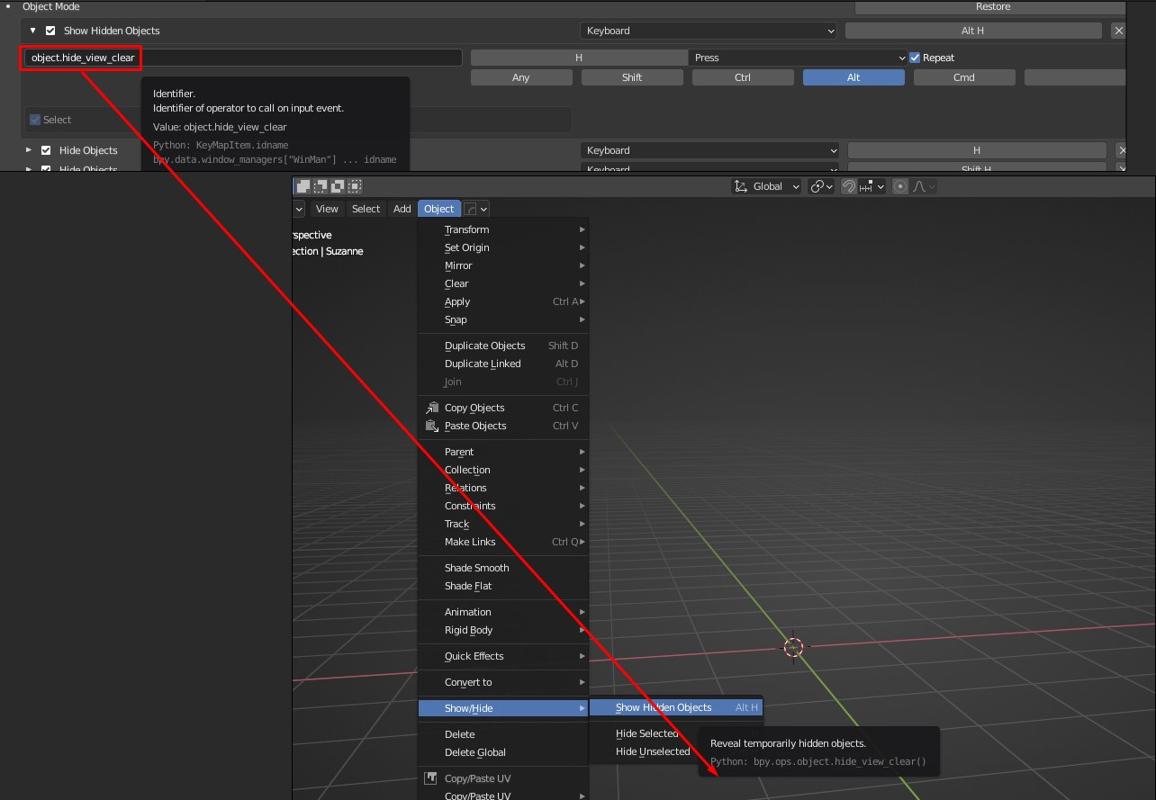Collapse the Show Hidden Objects keymap entry
The width and height of the screenshot is (1156, 800).
tap(33, 31)
